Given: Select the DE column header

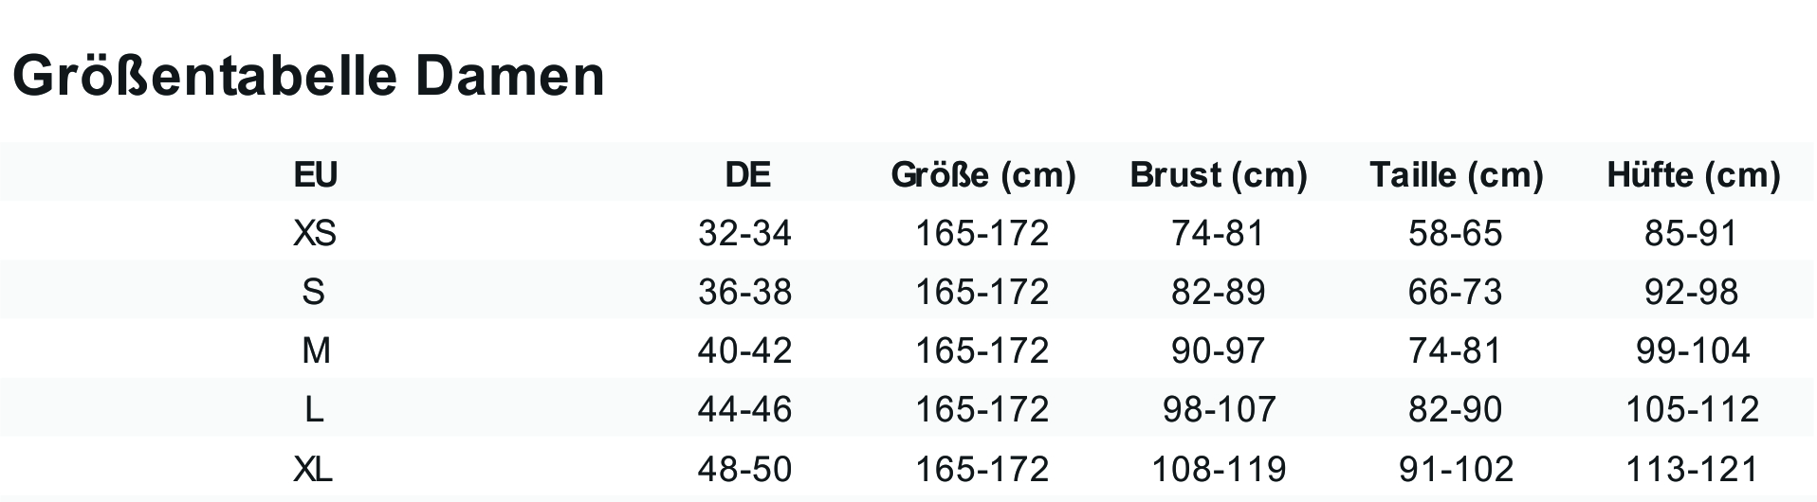Looking at the screenshot, I should 747,174.
